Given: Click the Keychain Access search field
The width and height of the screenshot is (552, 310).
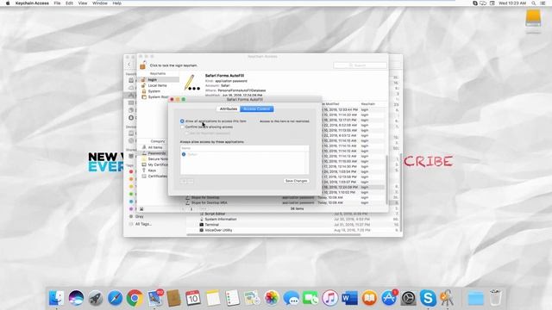Looking at the screenshot, I should (360, 65).
